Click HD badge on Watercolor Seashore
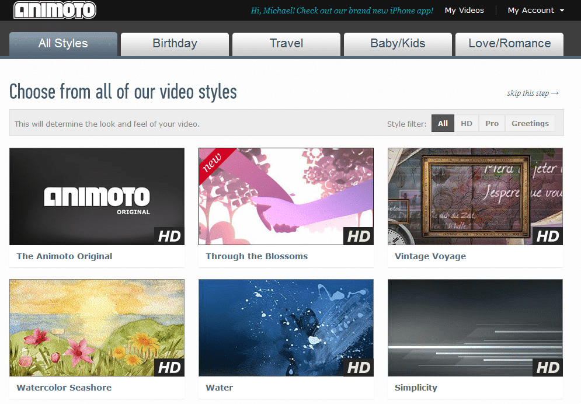Image resolution: width=581 pixels, height=404 pixels. point(169,368)
